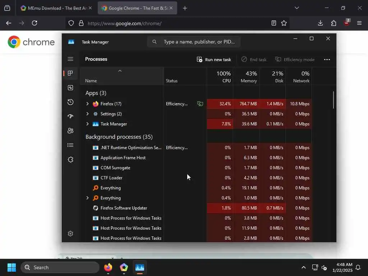Screen dimensions: 368x276
Task: Toggle Firefox reader view icon
Action: point(273,23)
